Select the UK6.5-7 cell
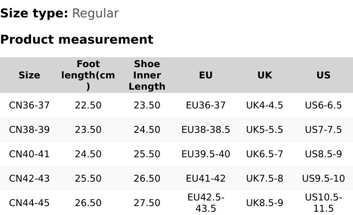This screenshot has width=353, height=215. [x=265, y=154]
